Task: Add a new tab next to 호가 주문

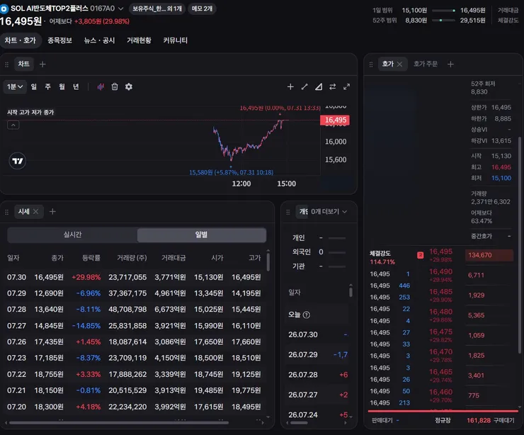Action: pos(450,64)
